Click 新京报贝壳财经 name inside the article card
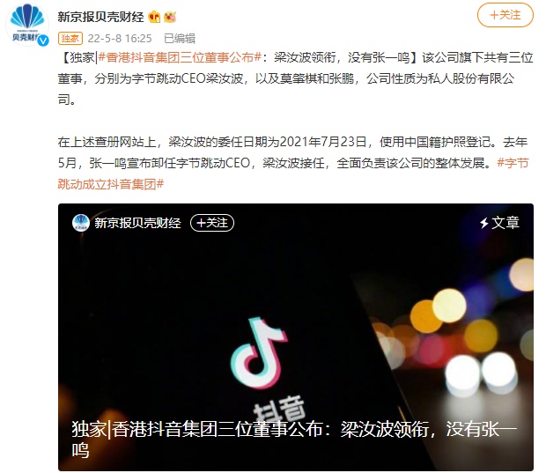 pyautogui.click(x=137, y=223)
